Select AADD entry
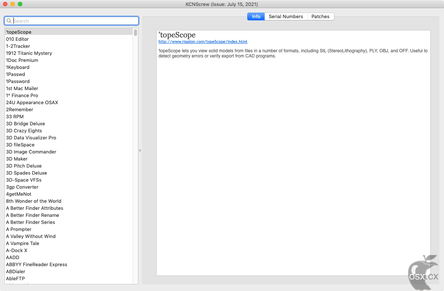Viewport: 444px width, 291px height. pos(69,257)
